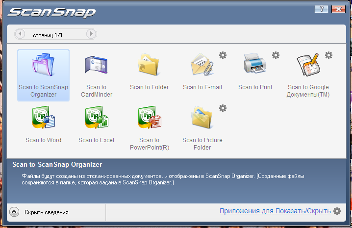This screenshot has height=228, width=352.
Task: Select the Scan to E-mail envelope icon
Action: tap(202, 65)
